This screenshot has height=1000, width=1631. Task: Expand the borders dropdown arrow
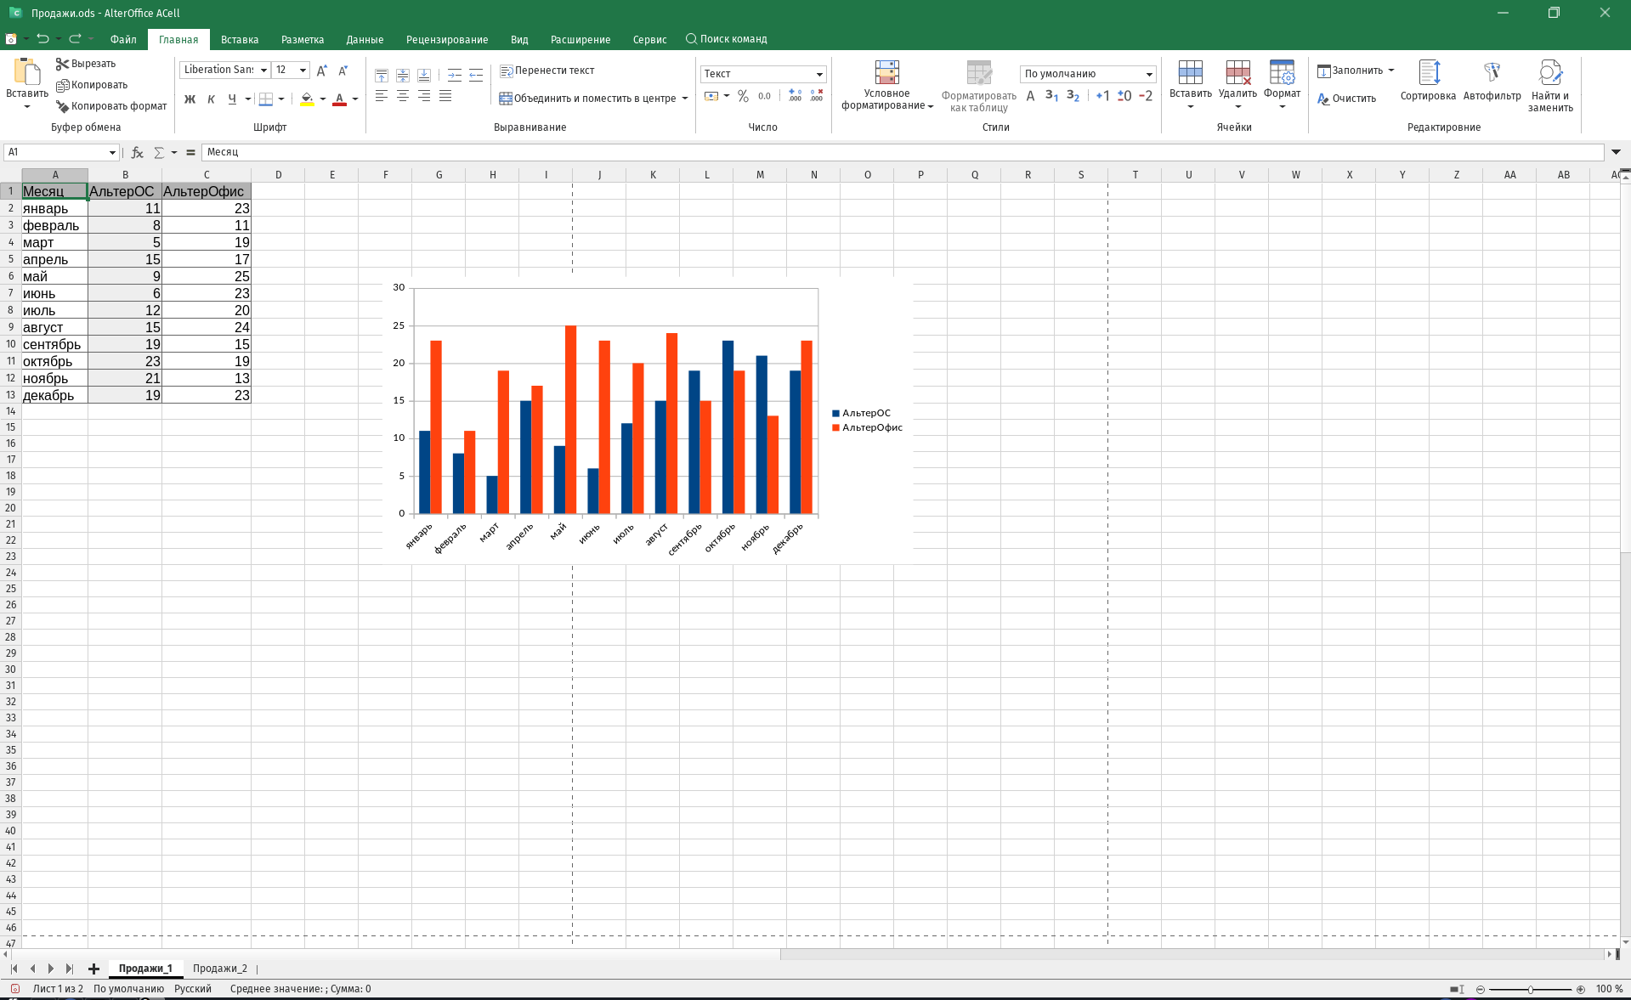(x=281, y=99)
